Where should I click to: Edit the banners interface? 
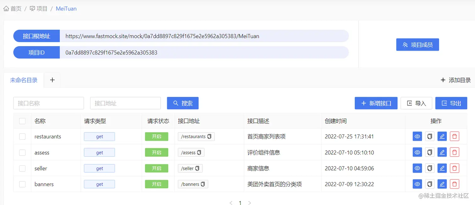[x=442, y=184]
